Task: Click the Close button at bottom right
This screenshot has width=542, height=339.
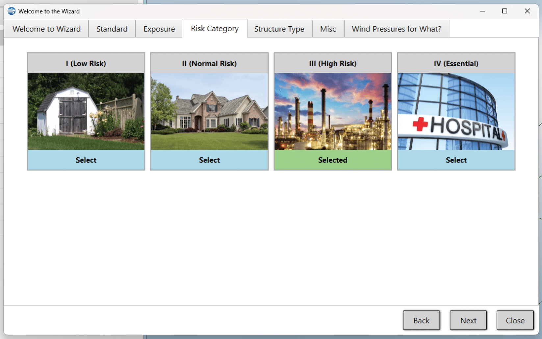Action: [515, 320]
